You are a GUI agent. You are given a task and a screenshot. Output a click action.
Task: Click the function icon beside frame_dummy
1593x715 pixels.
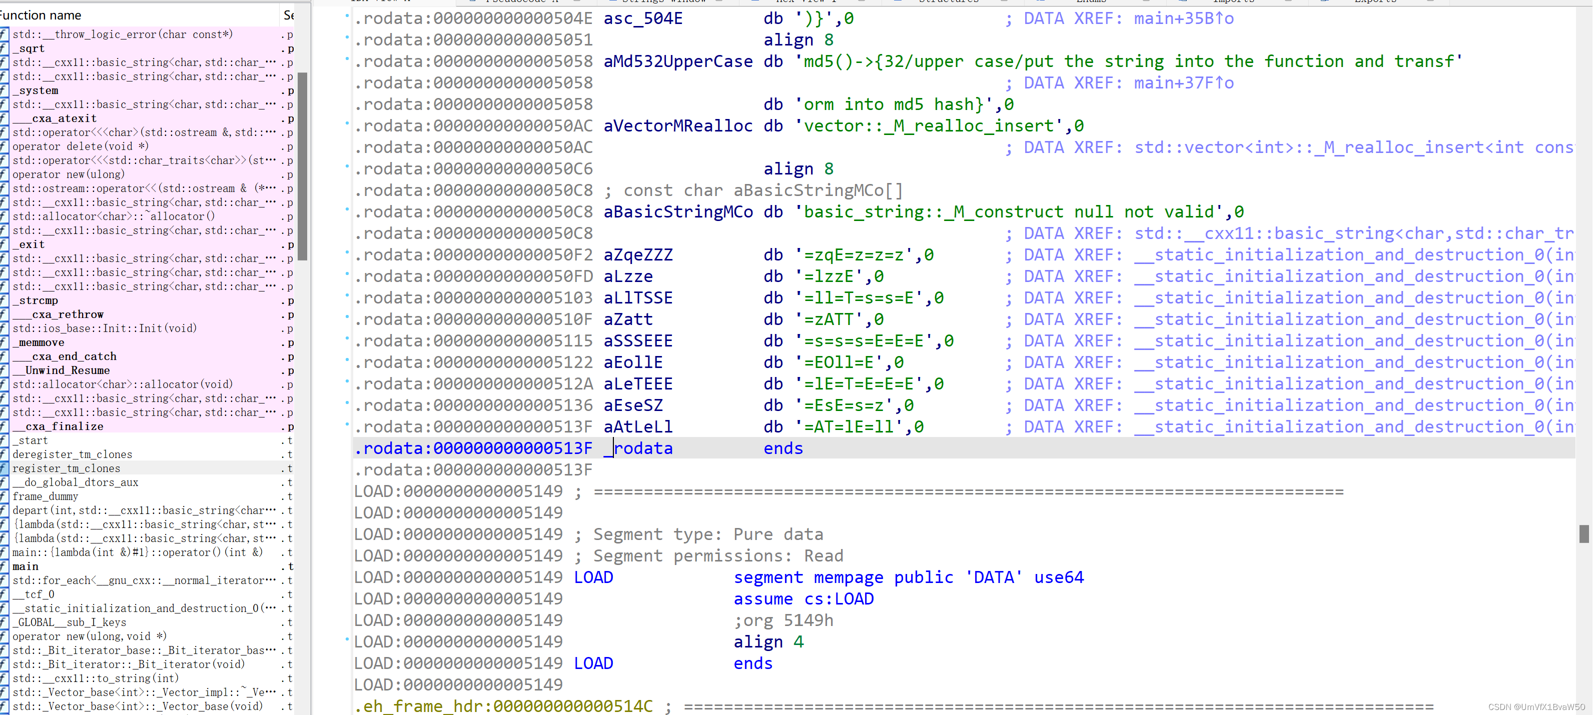pyautogui.click(x=4, y=496)
